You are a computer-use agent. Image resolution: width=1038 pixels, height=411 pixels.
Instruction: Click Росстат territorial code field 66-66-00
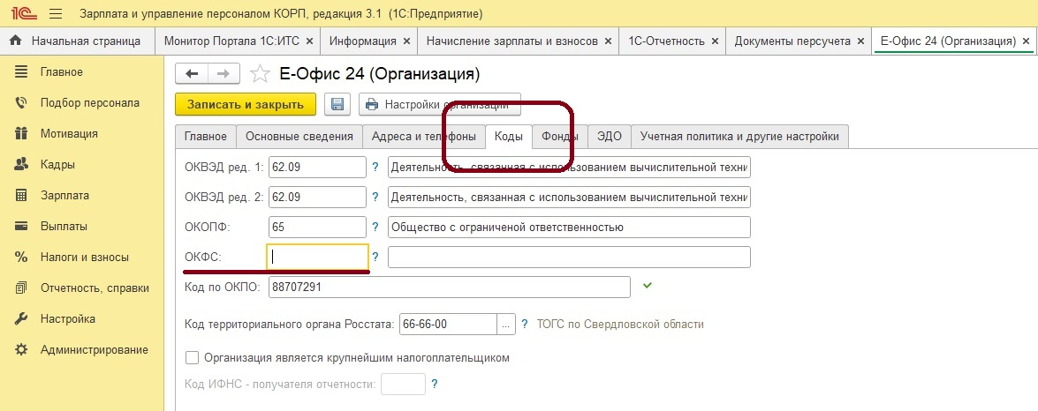coord(449,324)
